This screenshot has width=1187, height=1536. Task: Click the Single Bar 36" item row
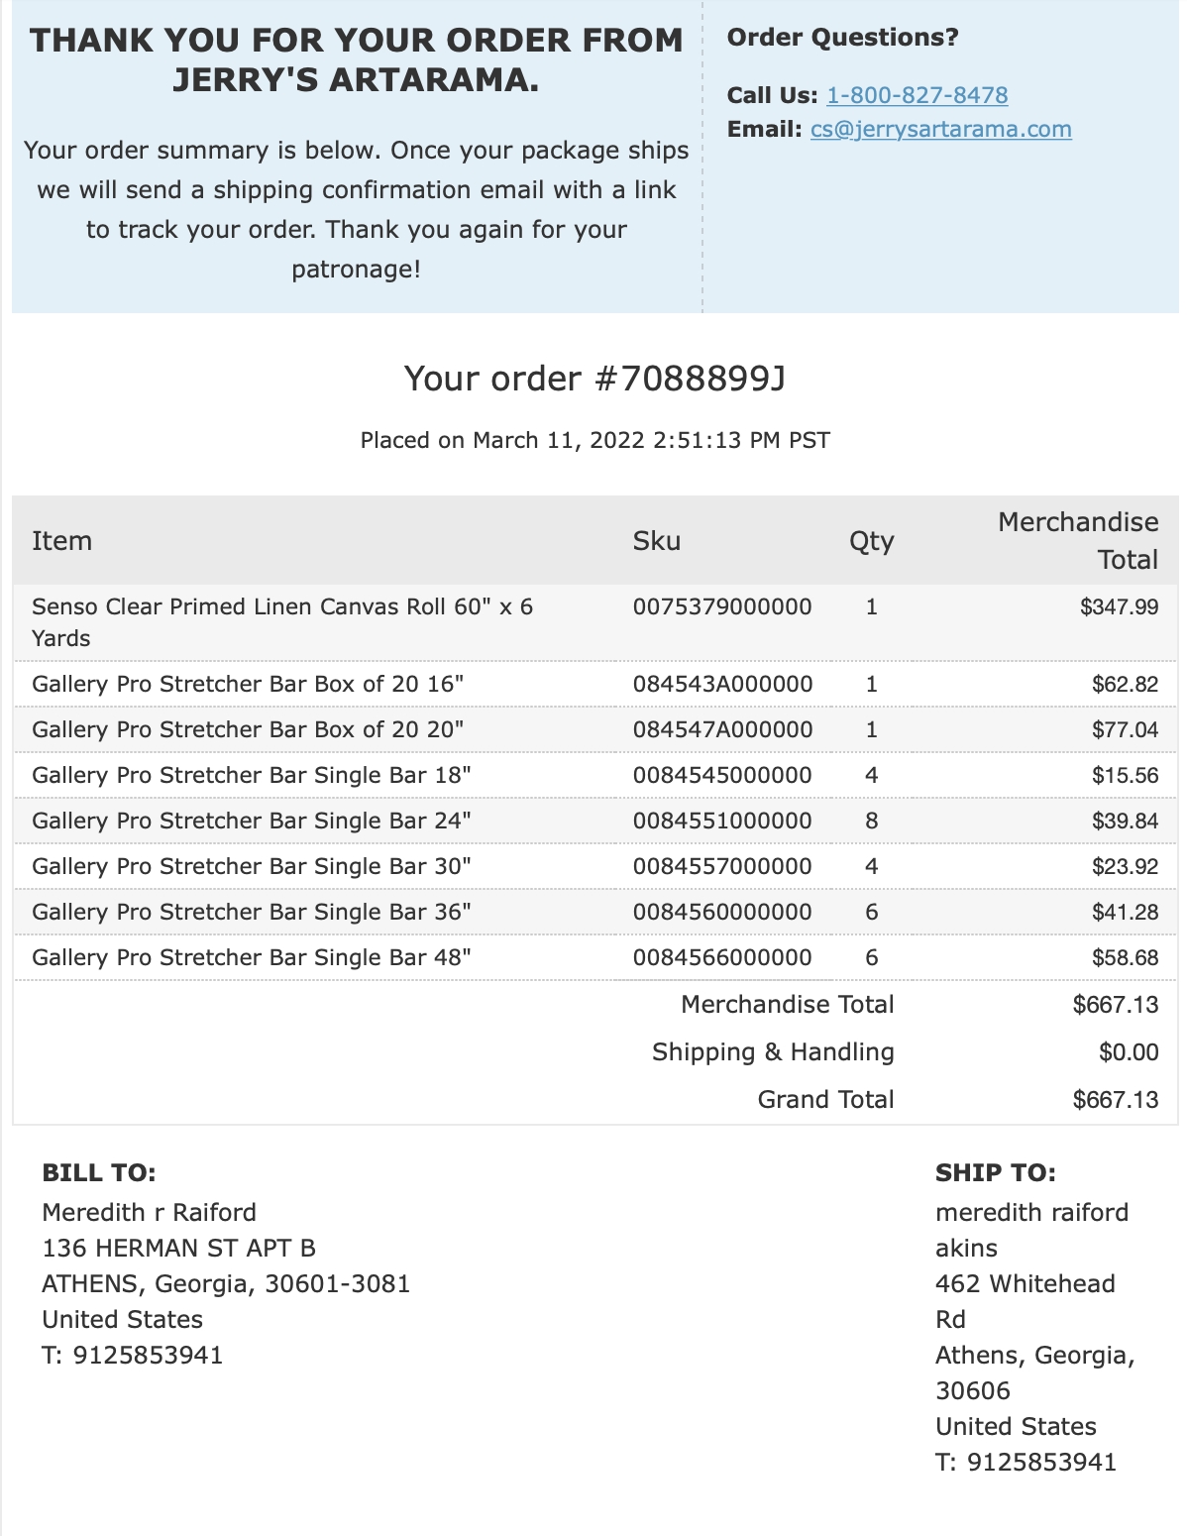(x=594, y=912)
